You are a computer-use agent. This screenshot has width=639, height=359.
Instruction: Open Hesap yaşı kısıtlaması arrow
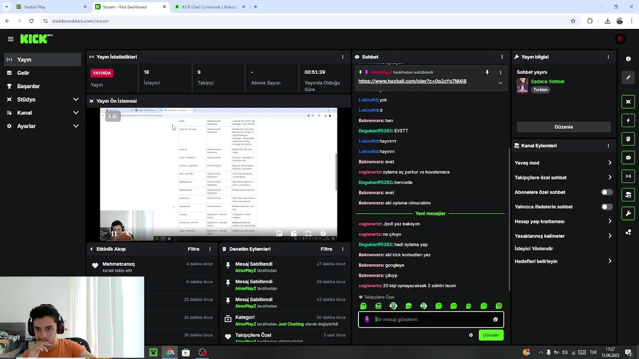pos(610,221)
